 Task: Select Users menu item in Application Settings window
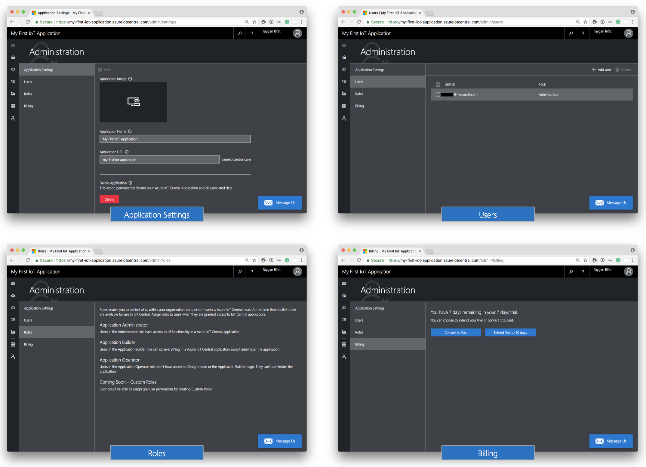pyautogui.click(x=57, y=82)
